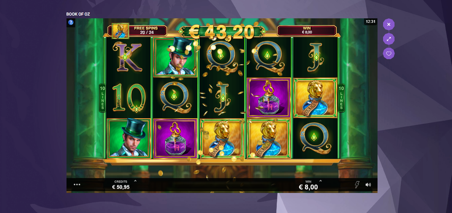This screenshot has height=213, width=452.
Task: Select the Free Spins 20 / 24 counter
Action: (x=146, y=30)
